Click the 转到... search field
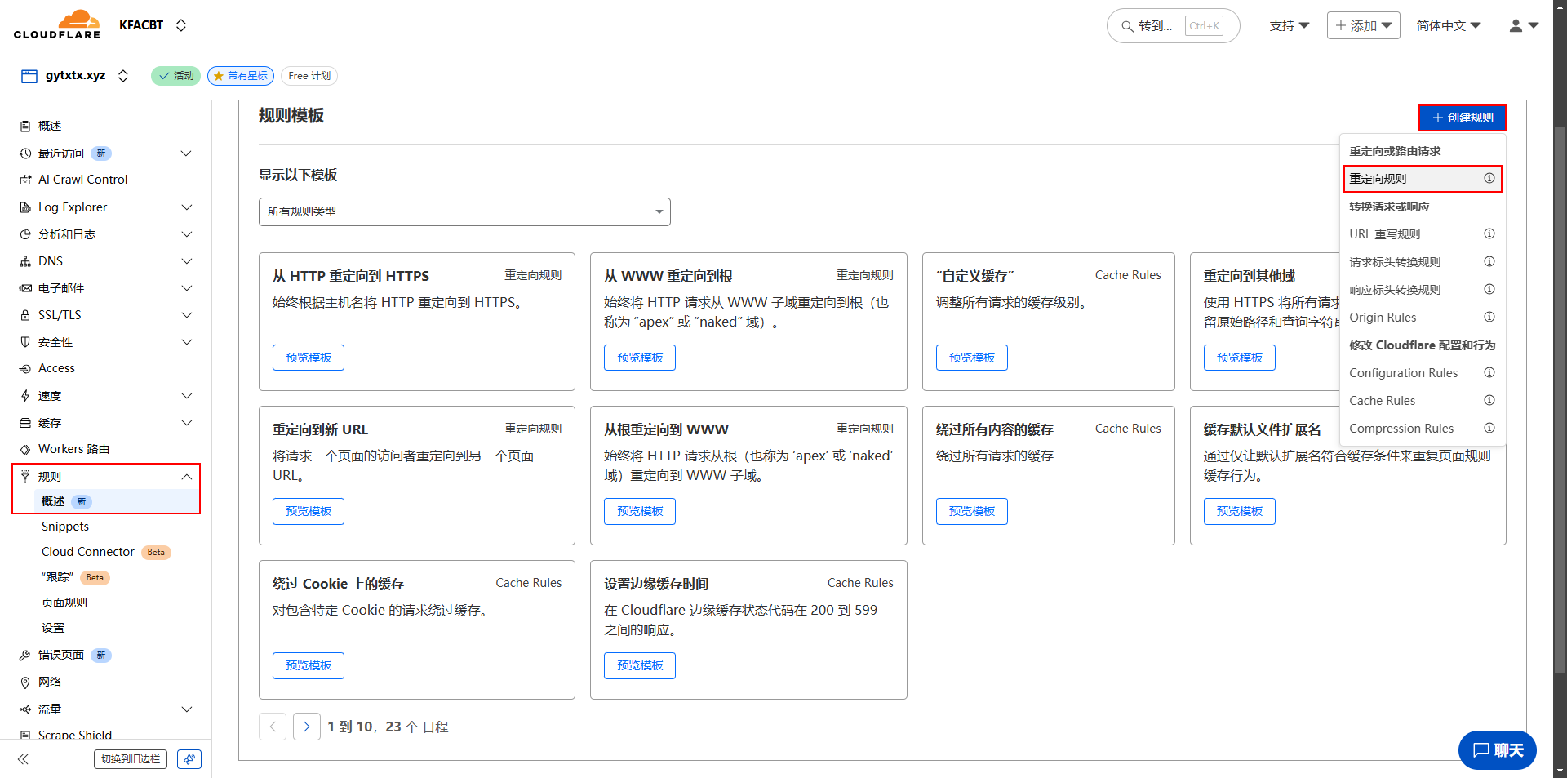The image size is (1567, 778). [x=1172, y=26]
